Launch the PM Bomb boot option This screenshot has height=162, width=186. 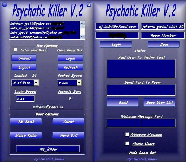coord(26,122)
